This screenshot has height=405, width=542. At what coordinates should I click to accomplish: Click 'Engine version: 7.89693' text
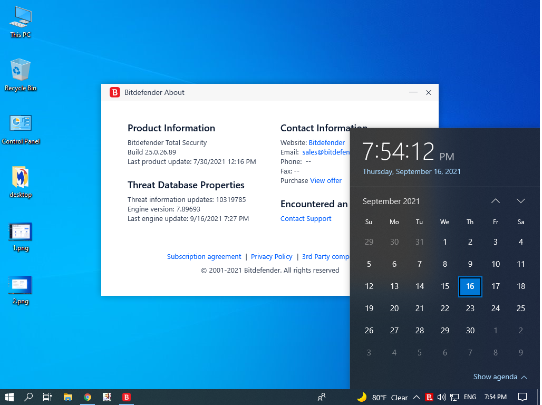pyautogui.click(x=164, y=209)
